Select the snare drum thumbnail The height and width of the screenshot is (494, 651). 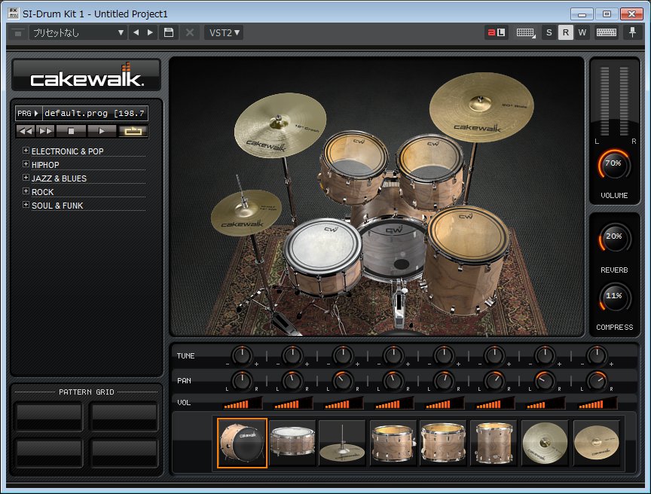(292, 443)
